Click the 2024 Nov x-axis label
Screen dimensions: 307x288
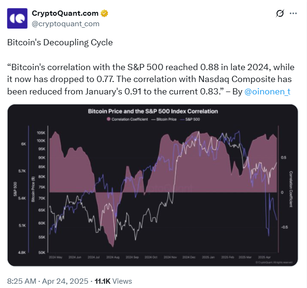171,257
